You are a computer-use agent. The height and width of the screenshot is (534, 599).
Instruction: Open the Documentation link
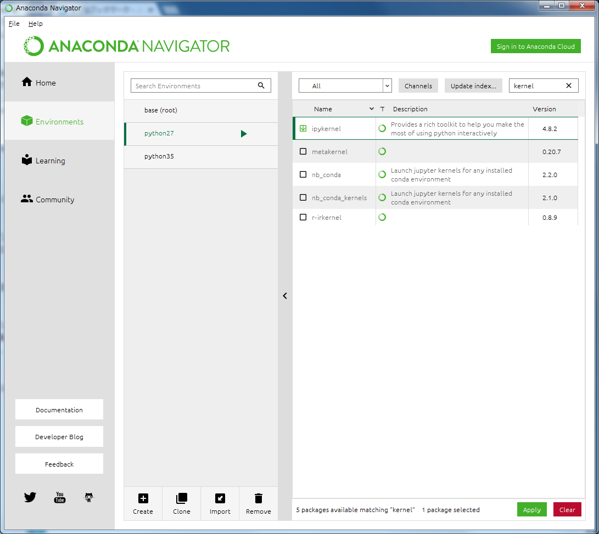coord(59,410)
